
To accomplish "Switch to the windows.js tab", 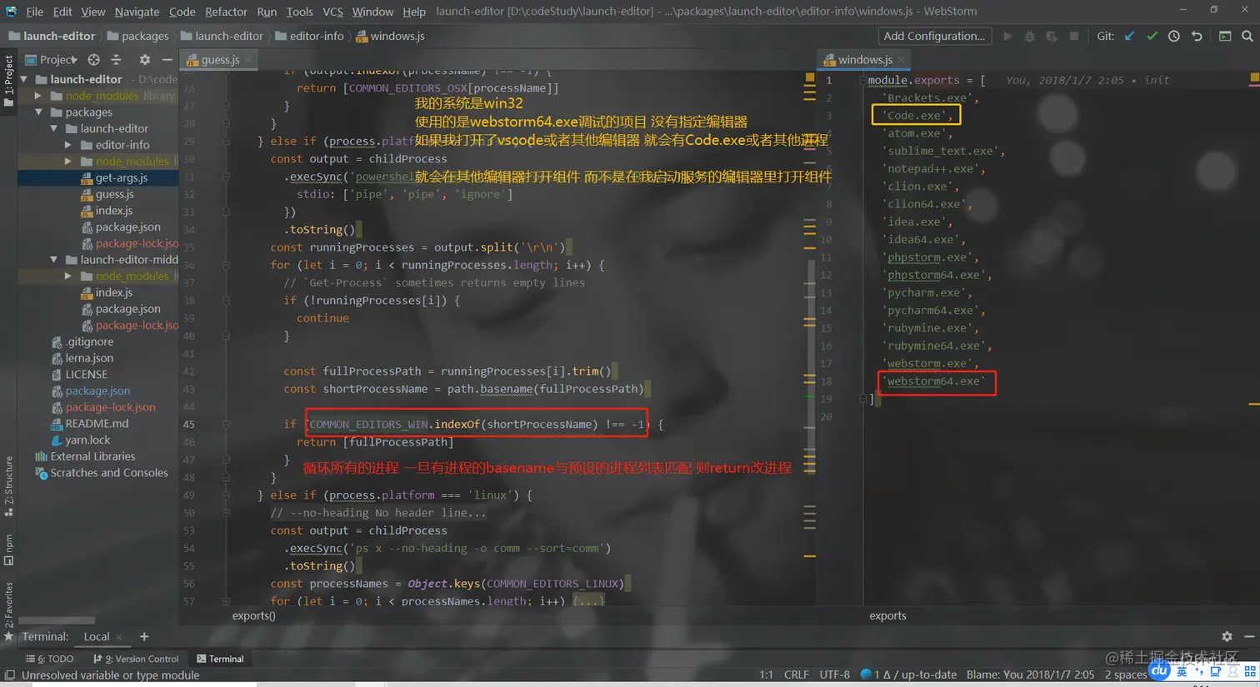I will pyautogui.click(x=864, y=60).
